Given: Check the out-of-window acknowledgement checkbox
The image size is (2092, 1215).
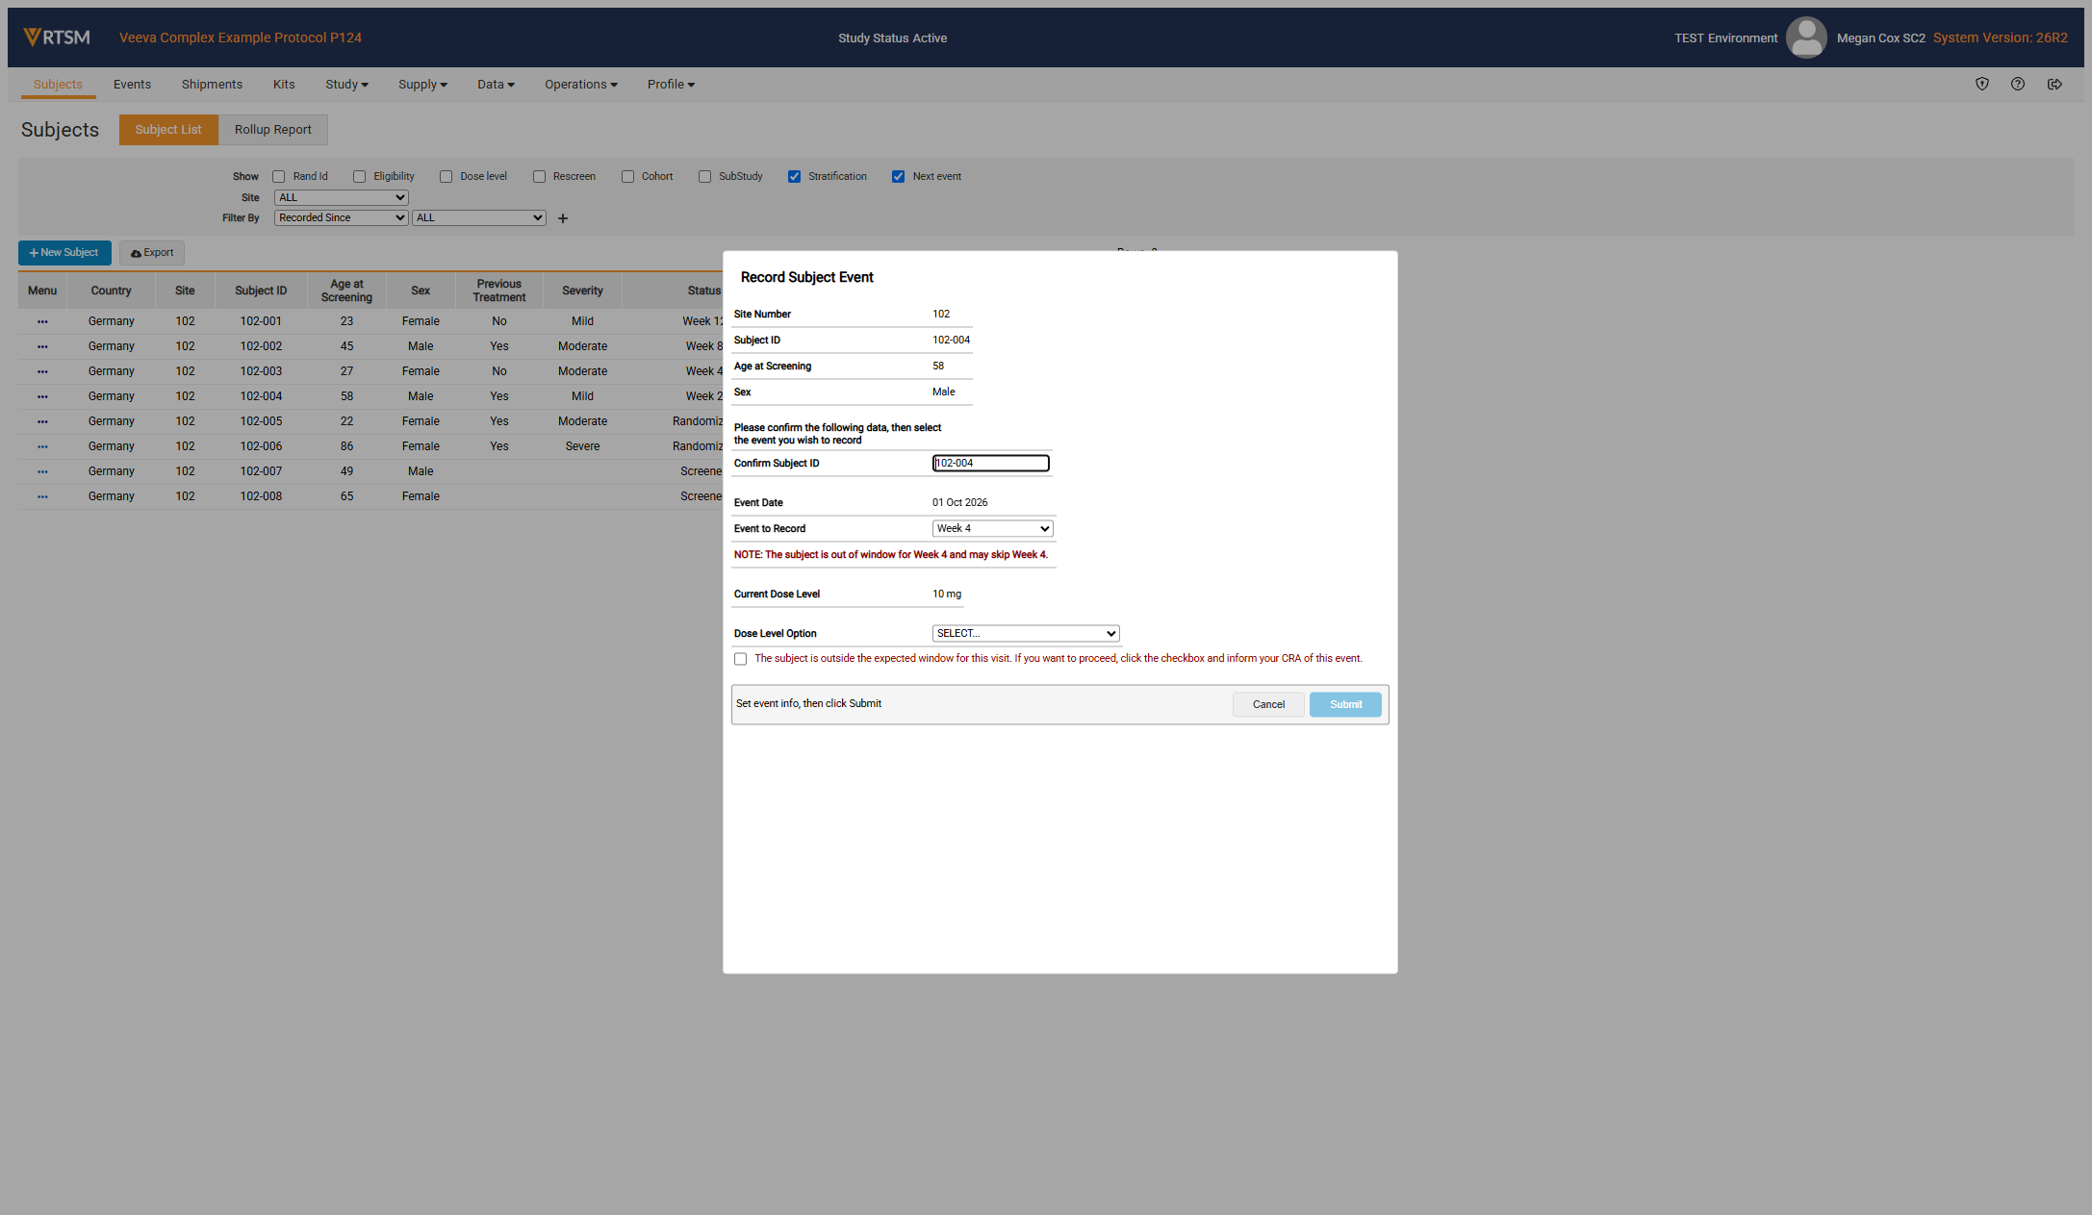Looking at the screenshot, I should pos(741,660).
